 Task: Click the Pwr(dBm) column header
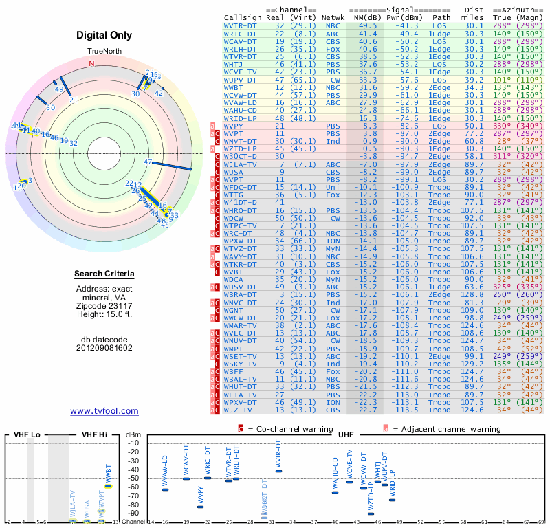404,18
